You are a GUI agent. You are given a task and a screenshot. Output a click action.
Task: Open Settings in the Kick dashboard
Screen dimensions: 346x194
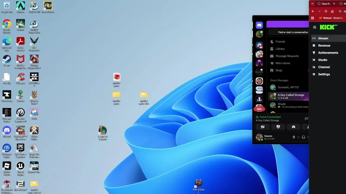pyautogui.click(x=328, y=74)
